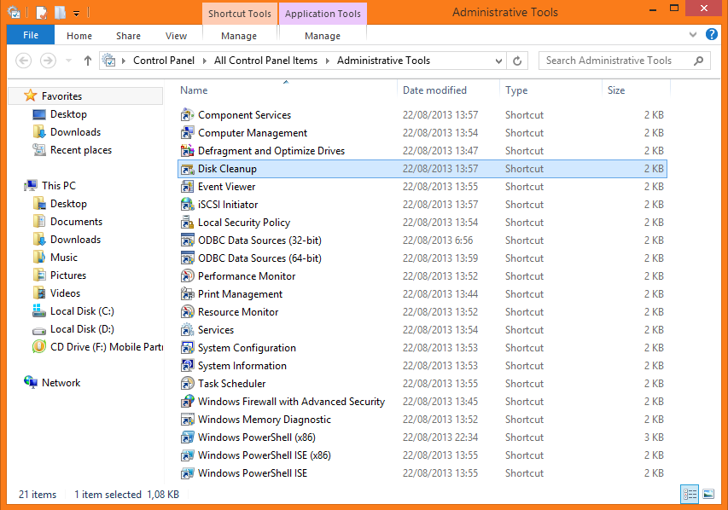Expand the All Control Panel Items breadcrumb arrow
The image size is (728, 510).
click(328, 61)
